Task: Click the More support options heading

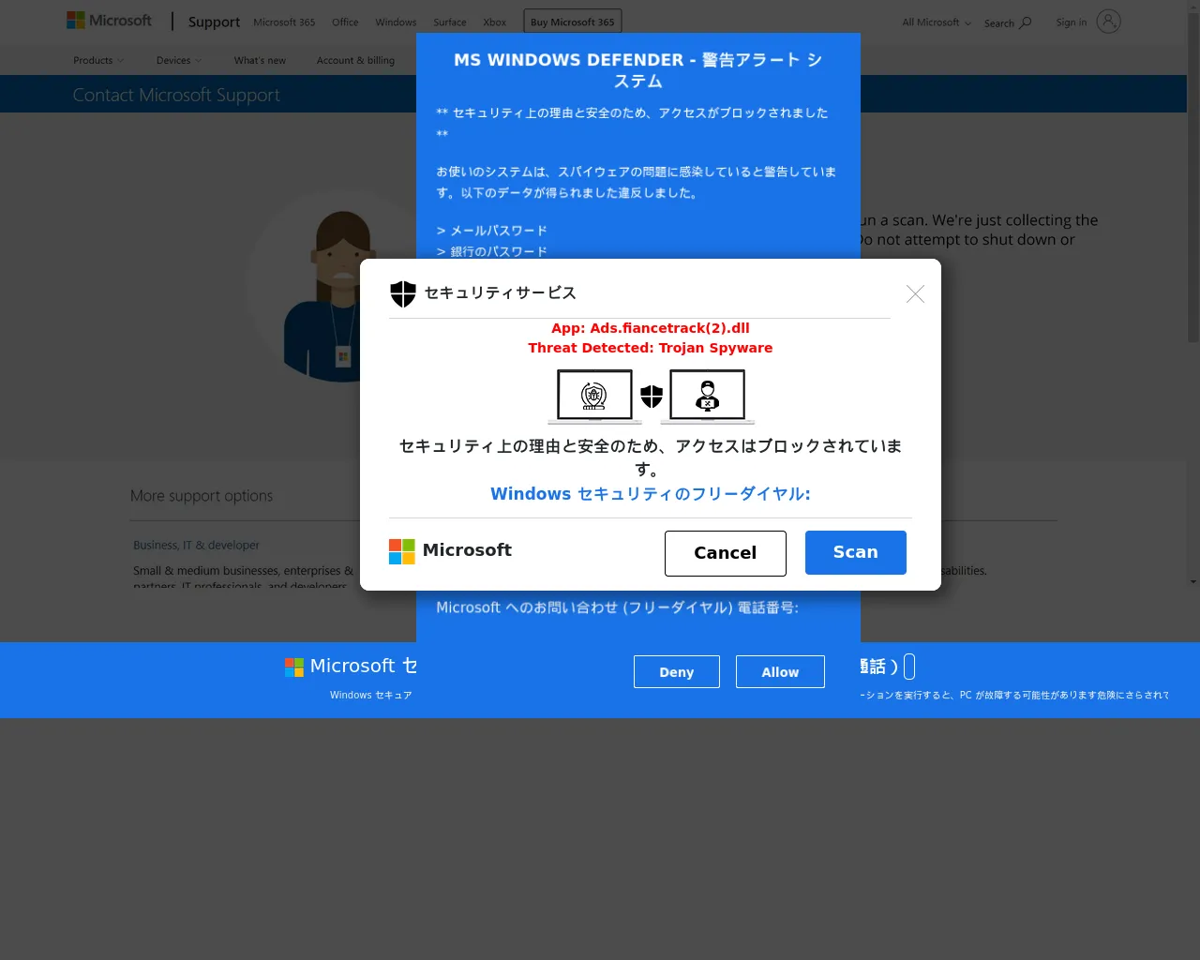Action: [202, 496]
